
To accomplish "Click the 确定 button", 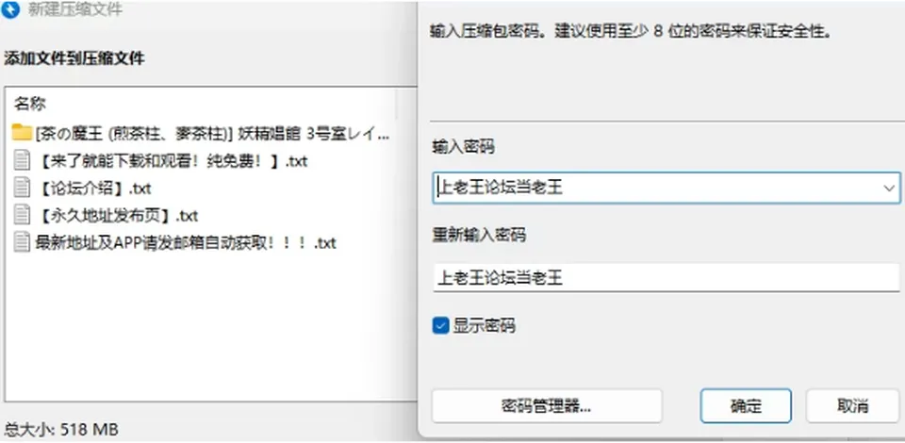I will (x=746, y=405).
